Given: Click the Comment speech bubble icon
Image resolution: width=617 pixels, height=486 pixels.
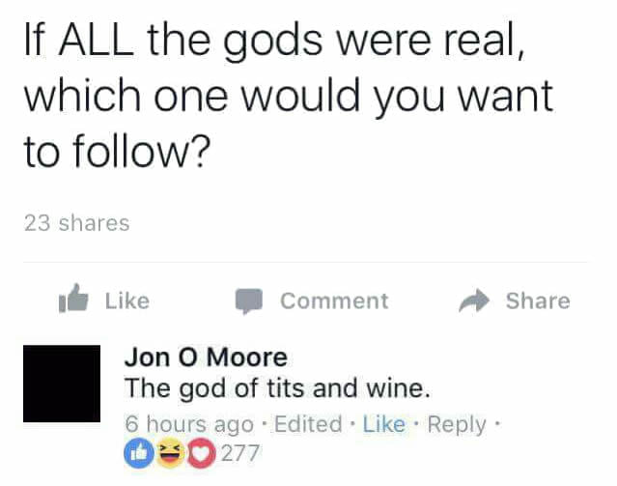Looking at the screenshot, I should click(x=249, y=301).
